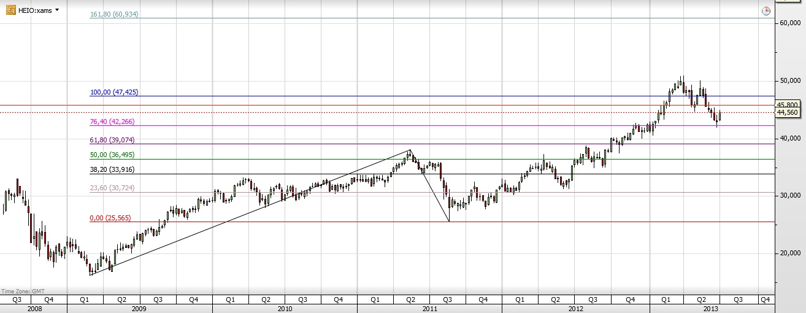
Task: Click the 2008 year label on time axis
Action: point(34,309)
